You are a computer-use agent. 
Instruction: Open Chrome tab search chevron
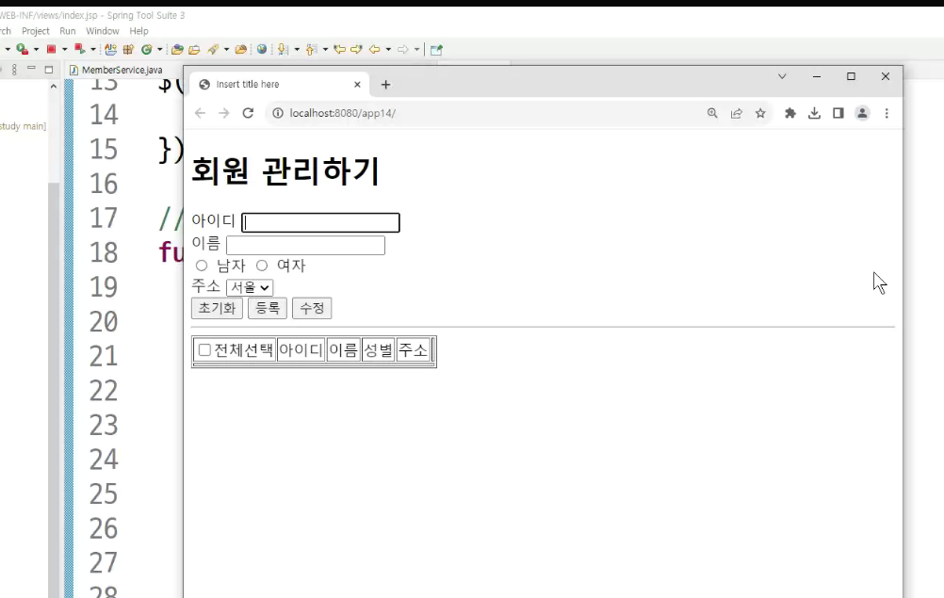tap(782, 76)
